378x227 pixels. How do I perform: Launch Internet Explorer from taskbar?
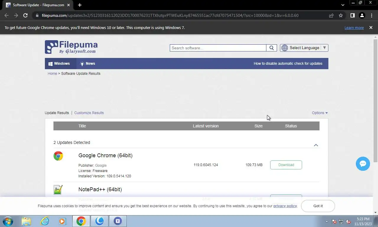coord(45,221)
